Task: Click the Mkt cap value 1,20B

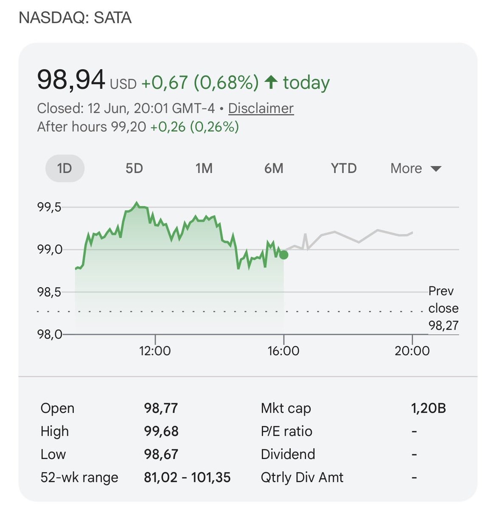Action: [428, 408]
